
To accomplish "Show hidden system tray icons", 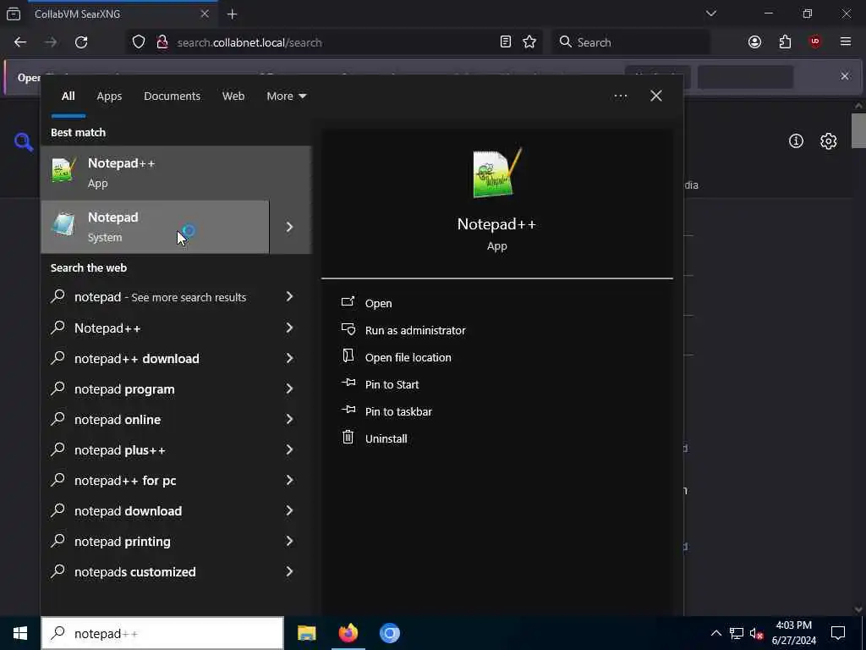I will tap(715, 633).
